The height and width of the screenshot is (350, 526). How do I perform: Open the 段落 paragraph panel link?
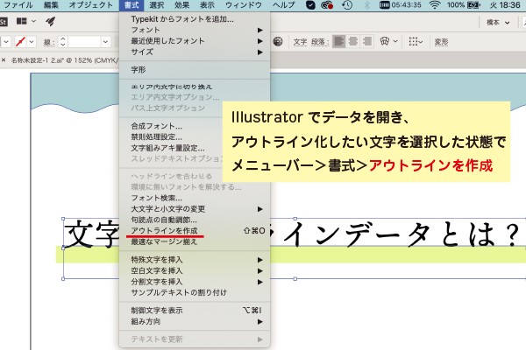tap(319, 42)
